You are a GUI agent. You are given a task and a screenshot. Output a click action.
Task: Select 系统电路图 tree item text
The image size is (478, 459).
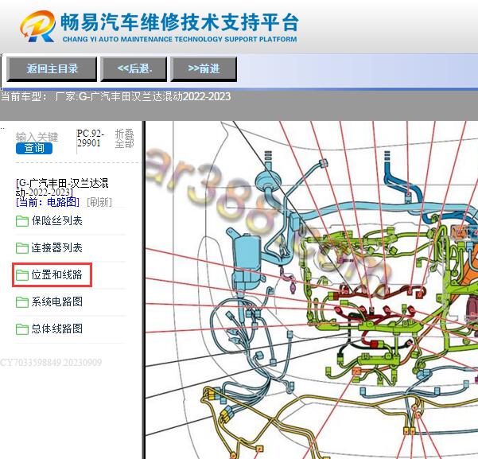click(56, 301)
